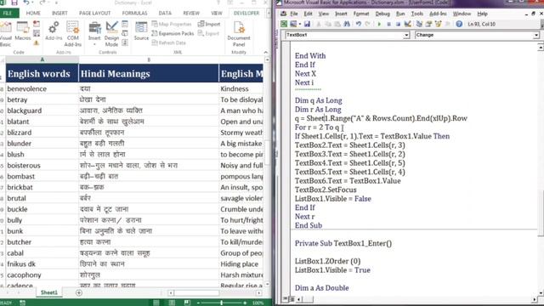This screenshot has height=306, width=544.
Task: Switch to the HOME ribbon tab
Action: tap(33, 14)
